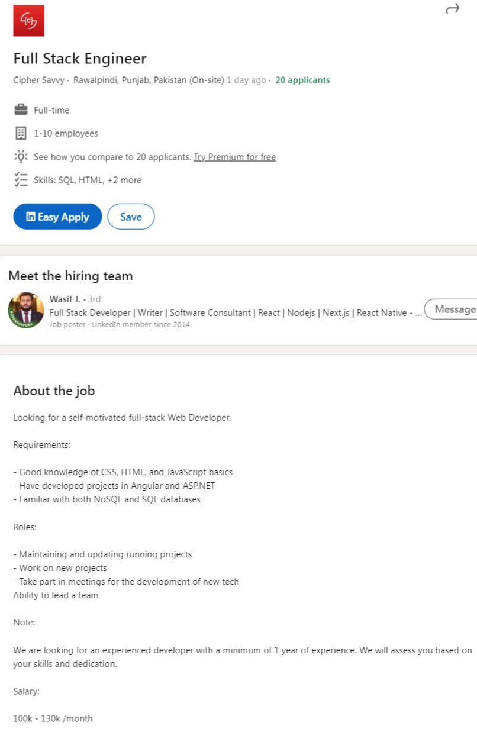Open the Try Premium for free link
Image resolution: width=477 pixels, height=732 pixels.
(x=234, y=157)
